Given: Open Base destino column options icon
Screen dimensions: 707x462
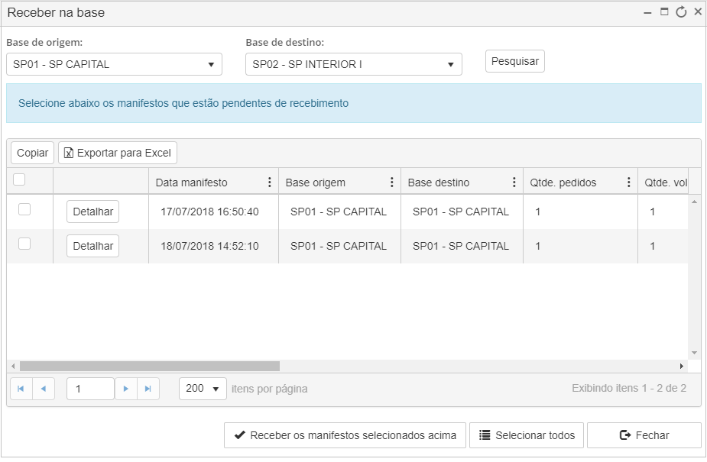Looking at the screenshot, I should point(514,182).
